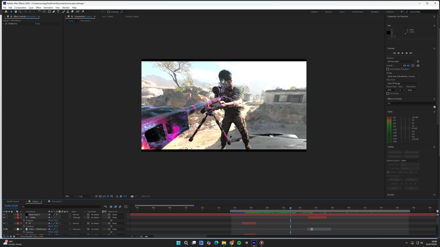
Task: Open Exclusion blend mode dropdown
Action: point(78,229)
